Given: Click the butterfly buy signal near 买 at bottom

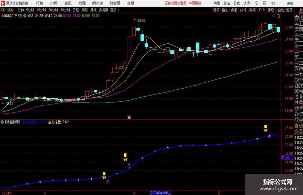Looking at the screenshot, I should [104, 177].
